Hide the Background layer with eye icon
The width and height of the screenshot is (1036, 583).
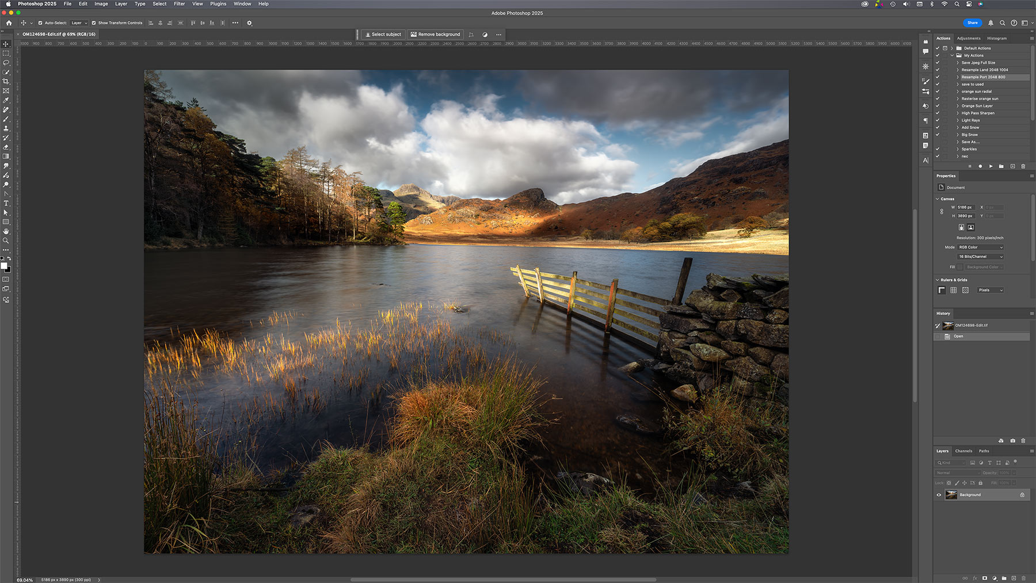click(x=939, y=495)
